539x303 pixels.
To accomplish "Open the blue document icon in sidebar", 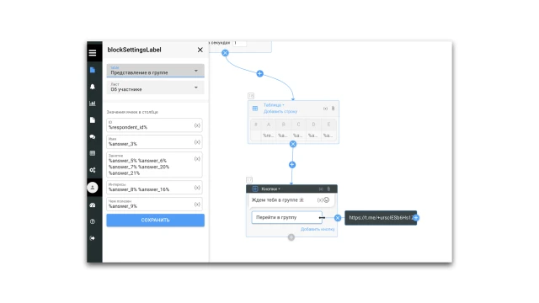I will (x=93, y=70).
